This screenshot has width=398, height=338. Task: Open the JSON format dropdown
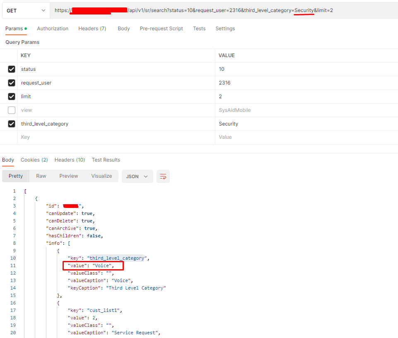(x=137, y=176)
